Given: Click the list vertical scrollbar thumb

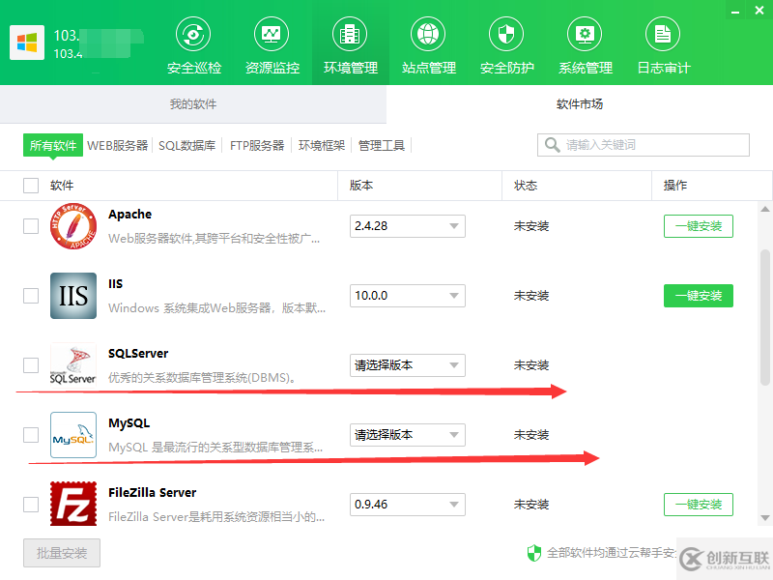Looking at the screenshot, I should click(765, 317).
